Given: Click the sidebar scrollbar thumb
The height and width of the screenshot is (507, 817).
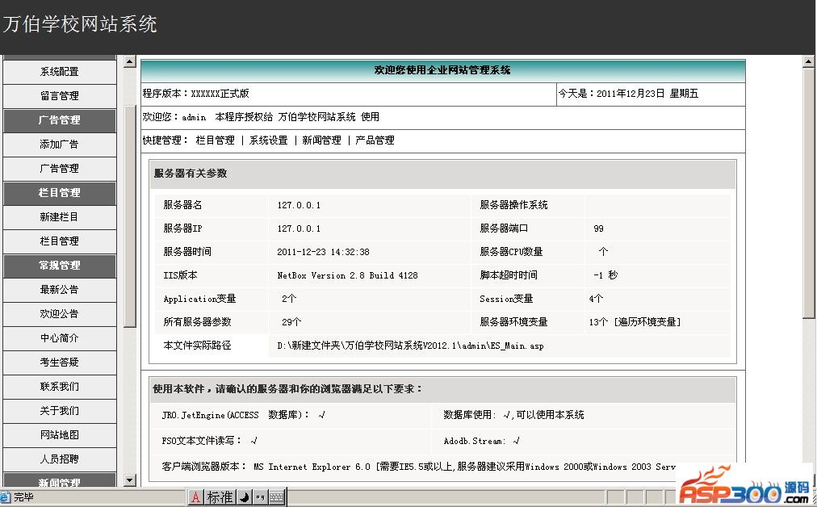Looking at the screenshot, I should click(130, 216).
